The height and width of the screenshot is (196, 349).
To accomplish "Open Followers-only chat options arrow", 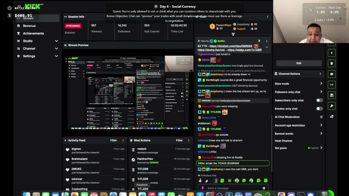I will [x=321, y=92].
